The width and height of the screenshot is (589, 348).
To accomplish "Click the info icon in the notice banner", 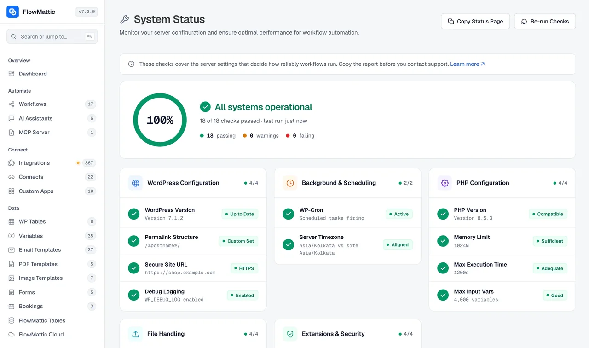I will click(131, 64).
